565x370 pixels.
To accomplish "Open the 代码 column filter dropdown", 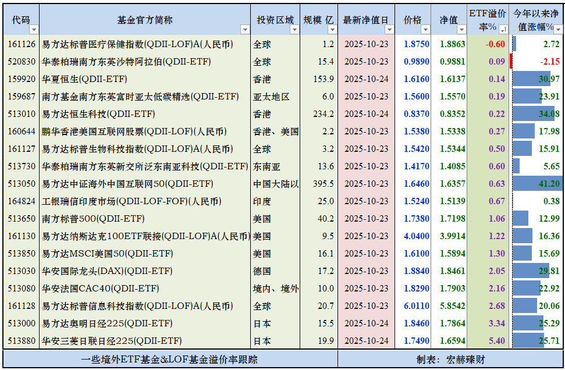I will 34,30.
